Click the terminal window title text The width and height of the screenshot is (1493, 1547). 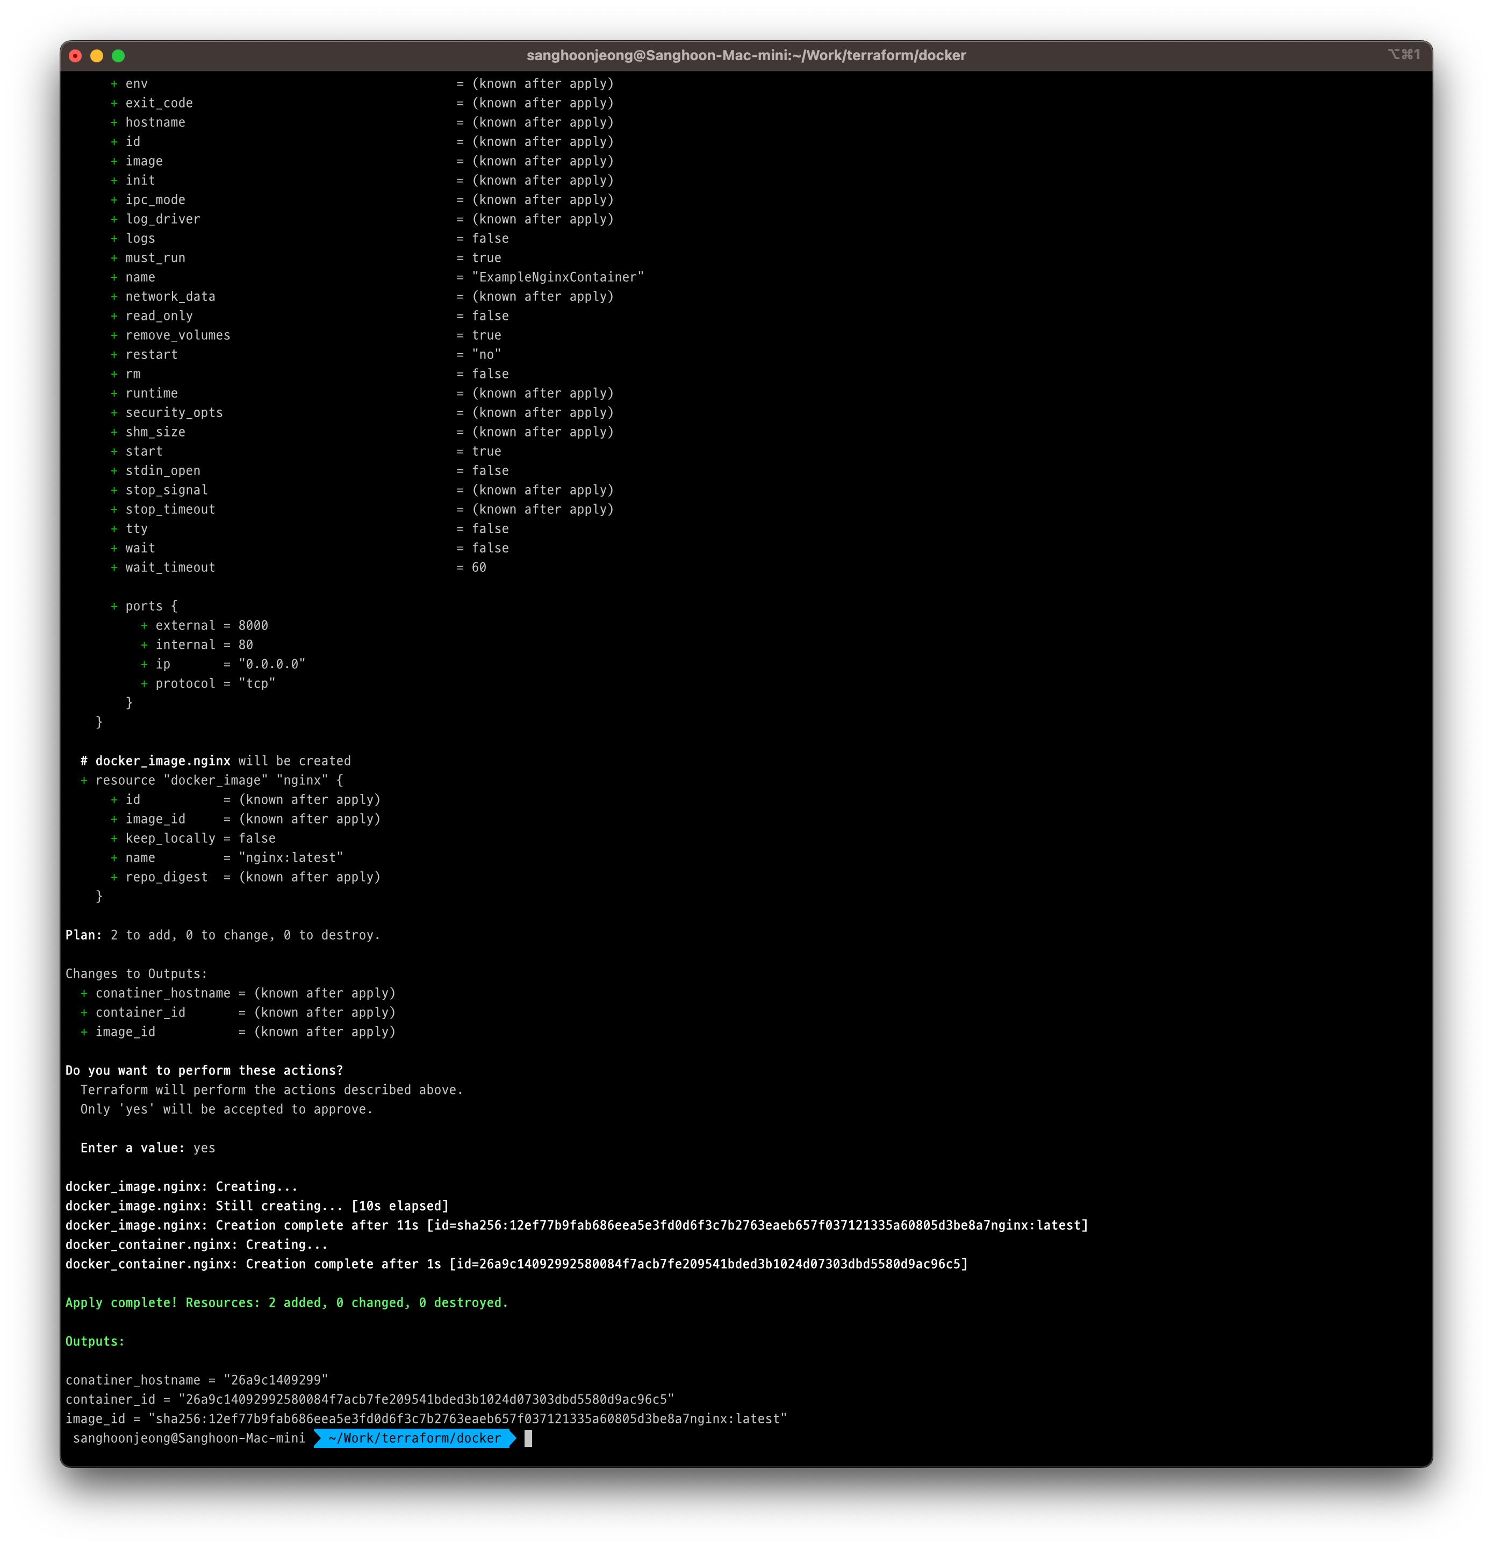tap(746, 55)
